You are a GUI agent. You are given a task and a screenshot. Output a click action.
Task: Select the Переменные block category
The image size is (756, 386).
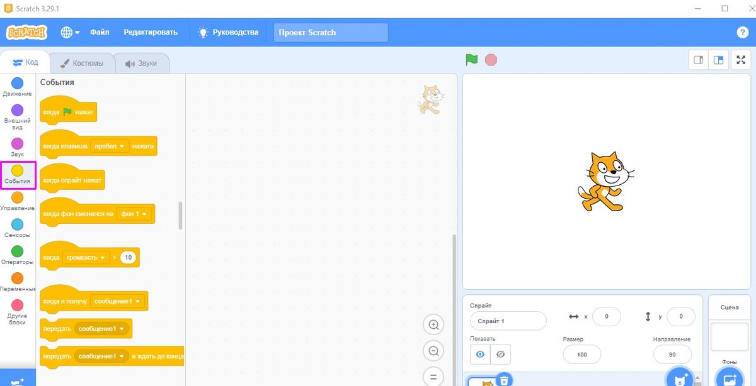coord(18,283)
